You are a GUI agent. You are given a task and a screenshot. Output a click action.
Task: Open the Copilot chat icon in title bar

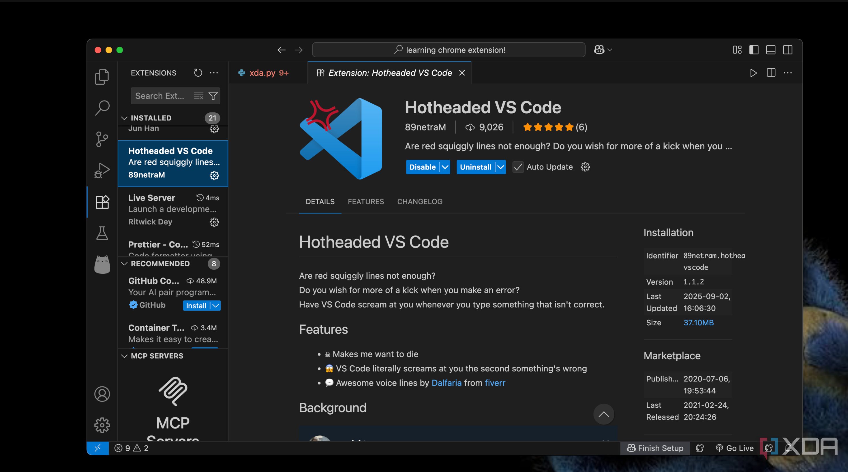click(599, 50)
